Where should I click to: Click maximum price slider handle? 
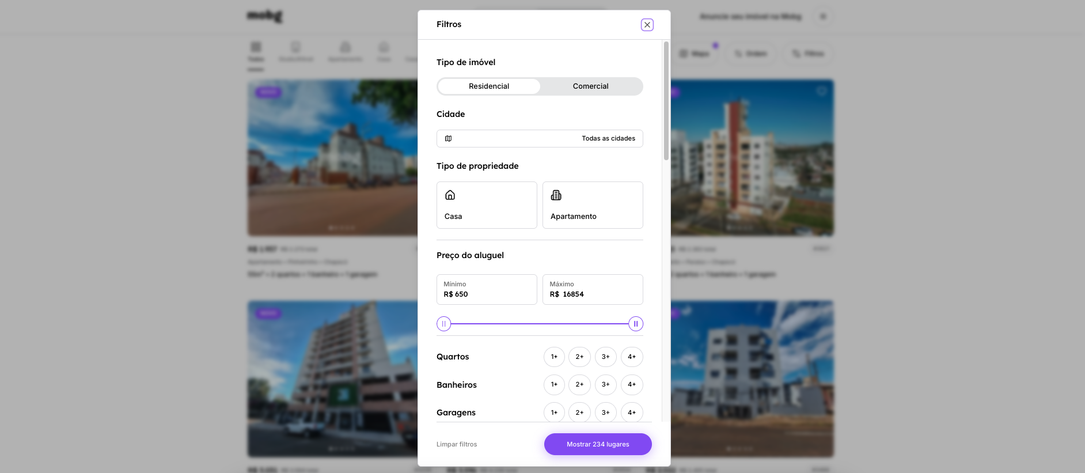[636, 324]
